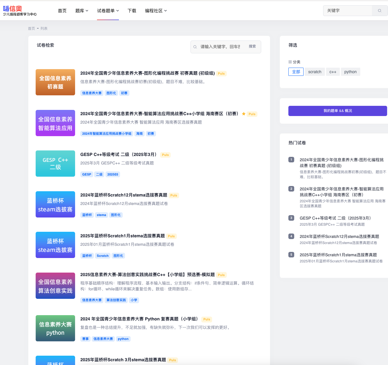Viewport: 388px width, 365px height.
Task: Click the site logo in the header
Action: [x=20, y=11]
